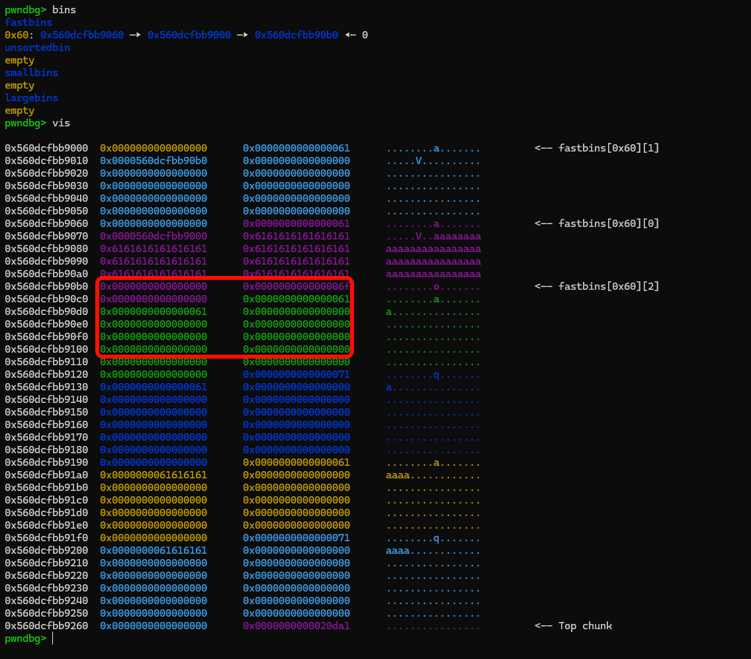The width and height of the screenshot is (751, 659).
Task: Click the 'largebins' heading
Action: (x=31, y=98)
